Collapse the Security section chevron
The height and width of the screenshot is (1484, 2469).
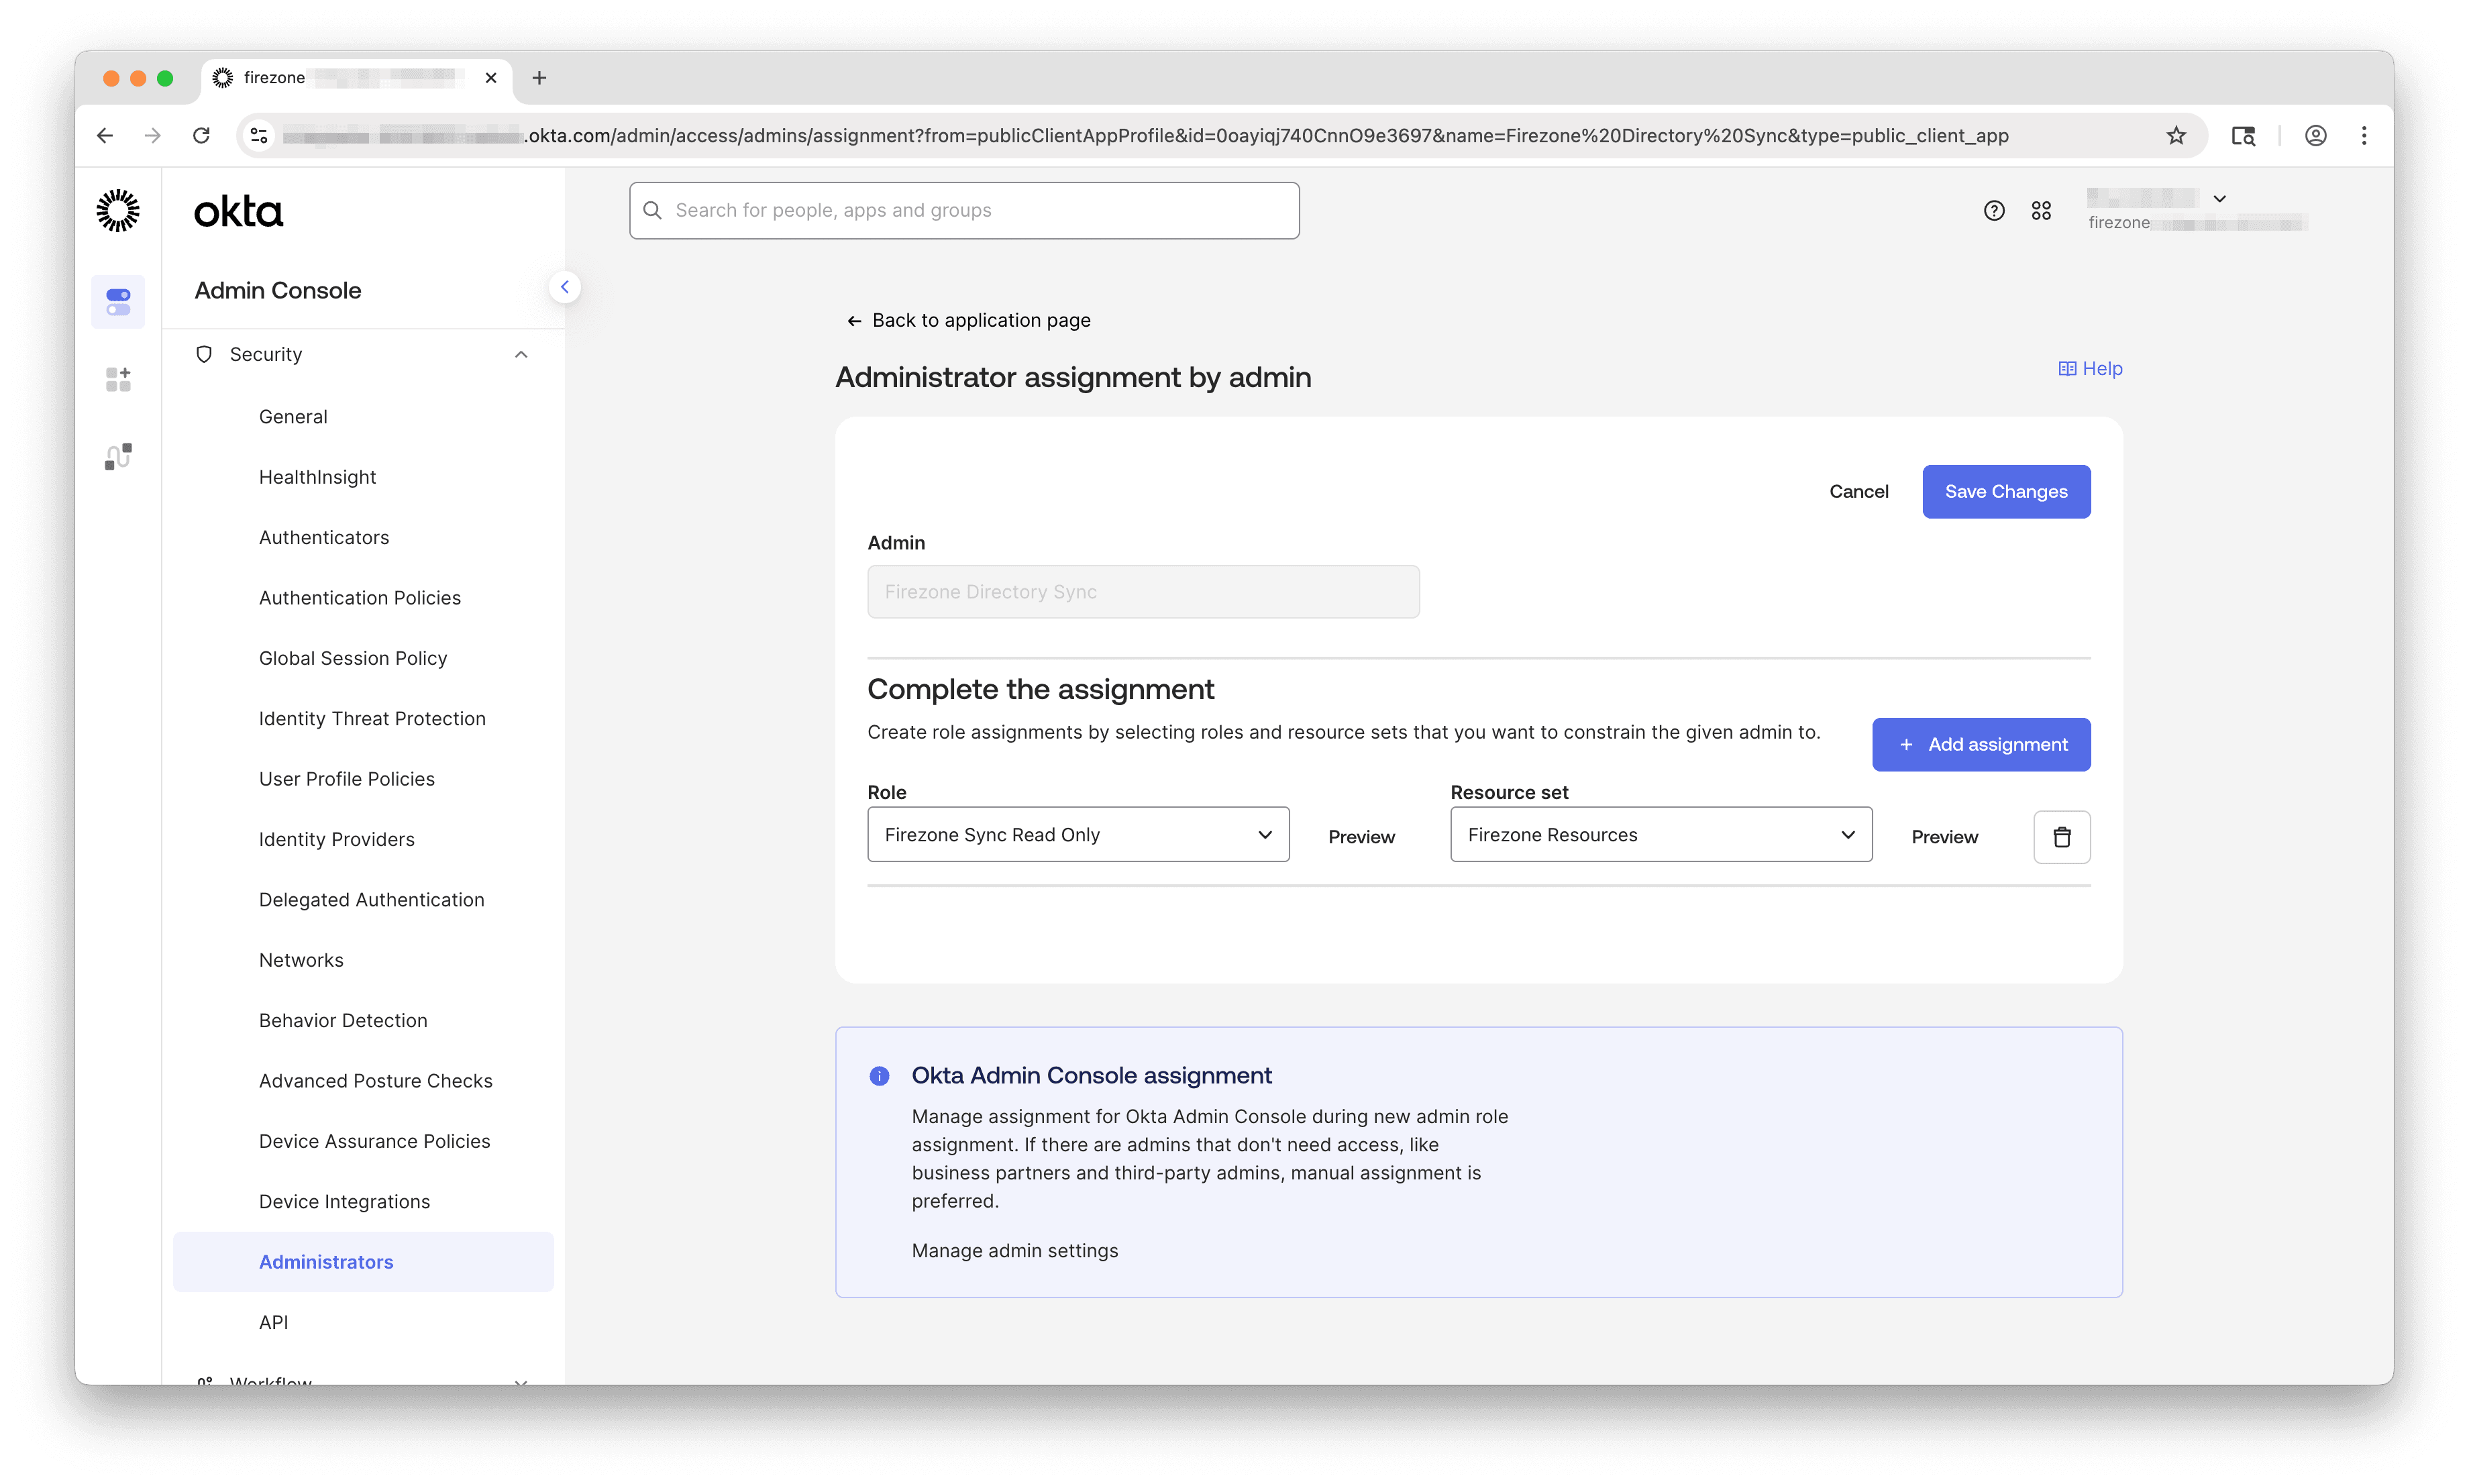pyautogui.click(x=521, y=354)
